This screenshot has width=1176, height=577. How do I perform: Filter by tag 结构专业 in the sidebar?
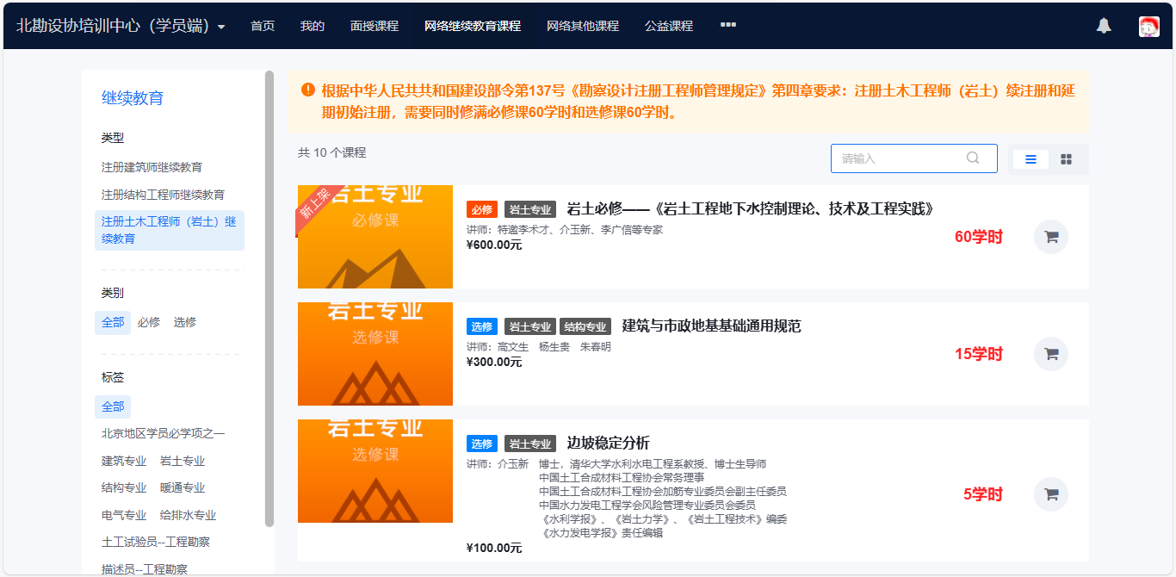pyautogui.click(x=124, y=487)
